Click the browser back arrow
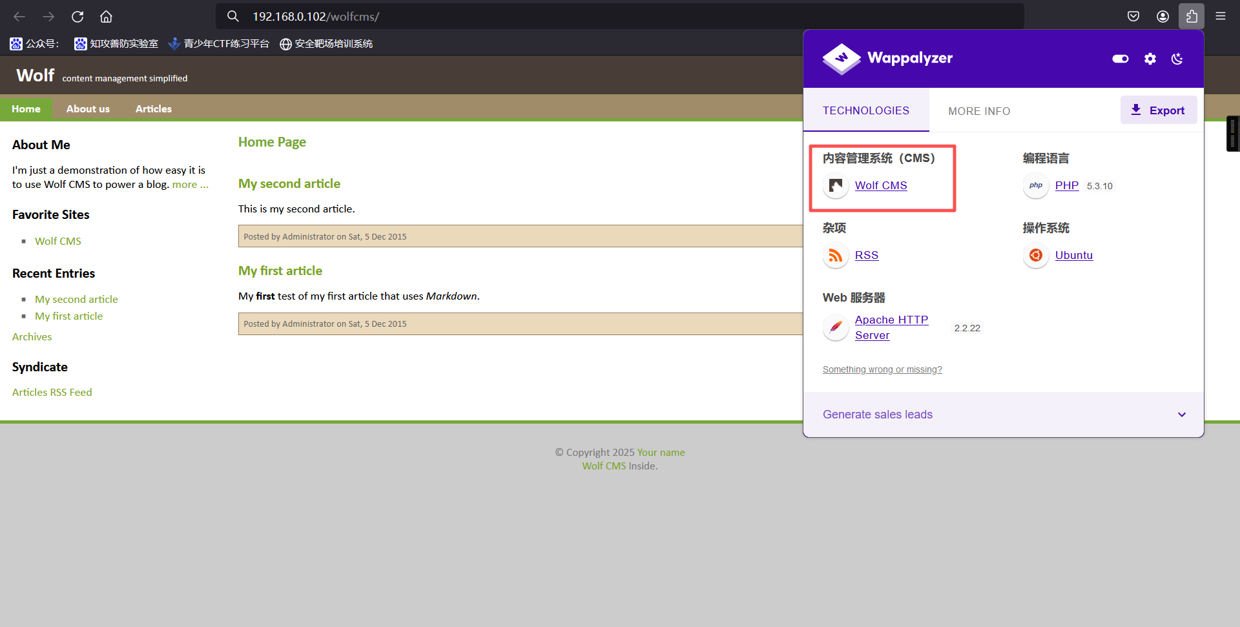1240x627 pixels. [19, 16]
